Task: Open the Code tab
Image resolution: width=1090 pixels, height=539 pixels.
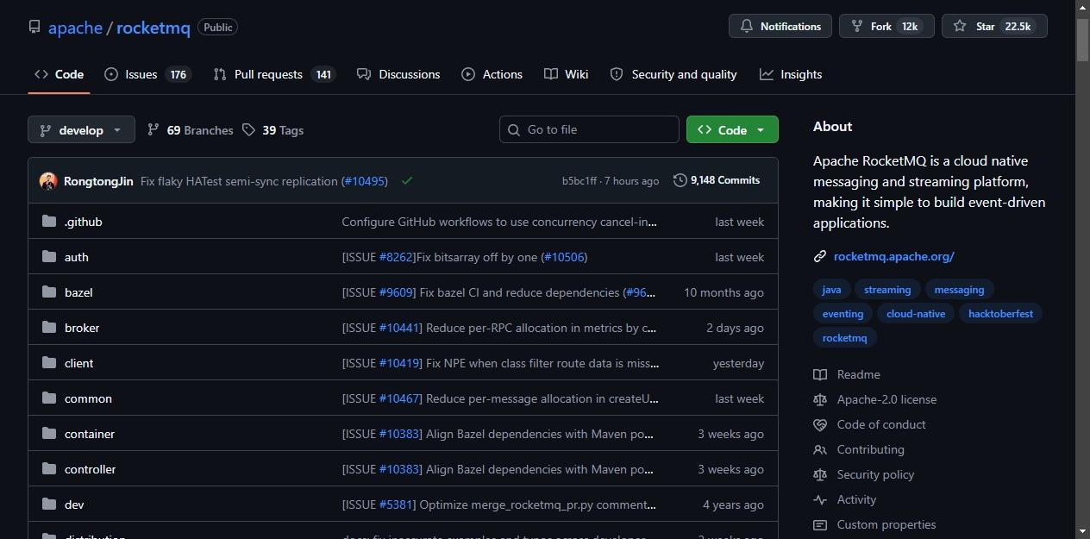Action: point(59,74)
